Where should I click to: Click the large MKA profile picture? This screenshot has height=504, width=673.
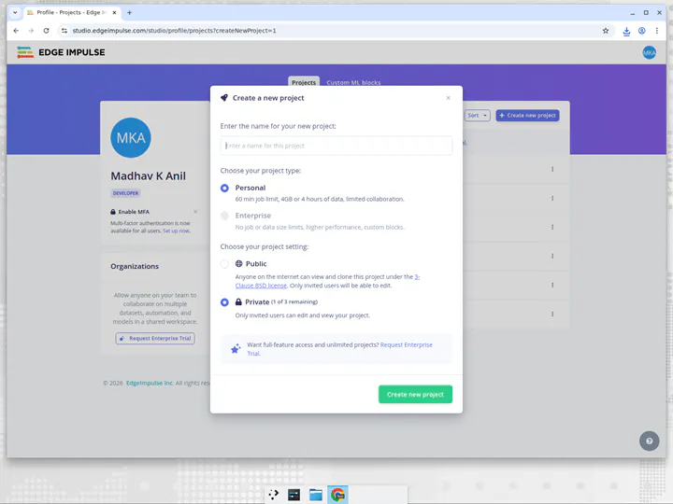point(131,137)
